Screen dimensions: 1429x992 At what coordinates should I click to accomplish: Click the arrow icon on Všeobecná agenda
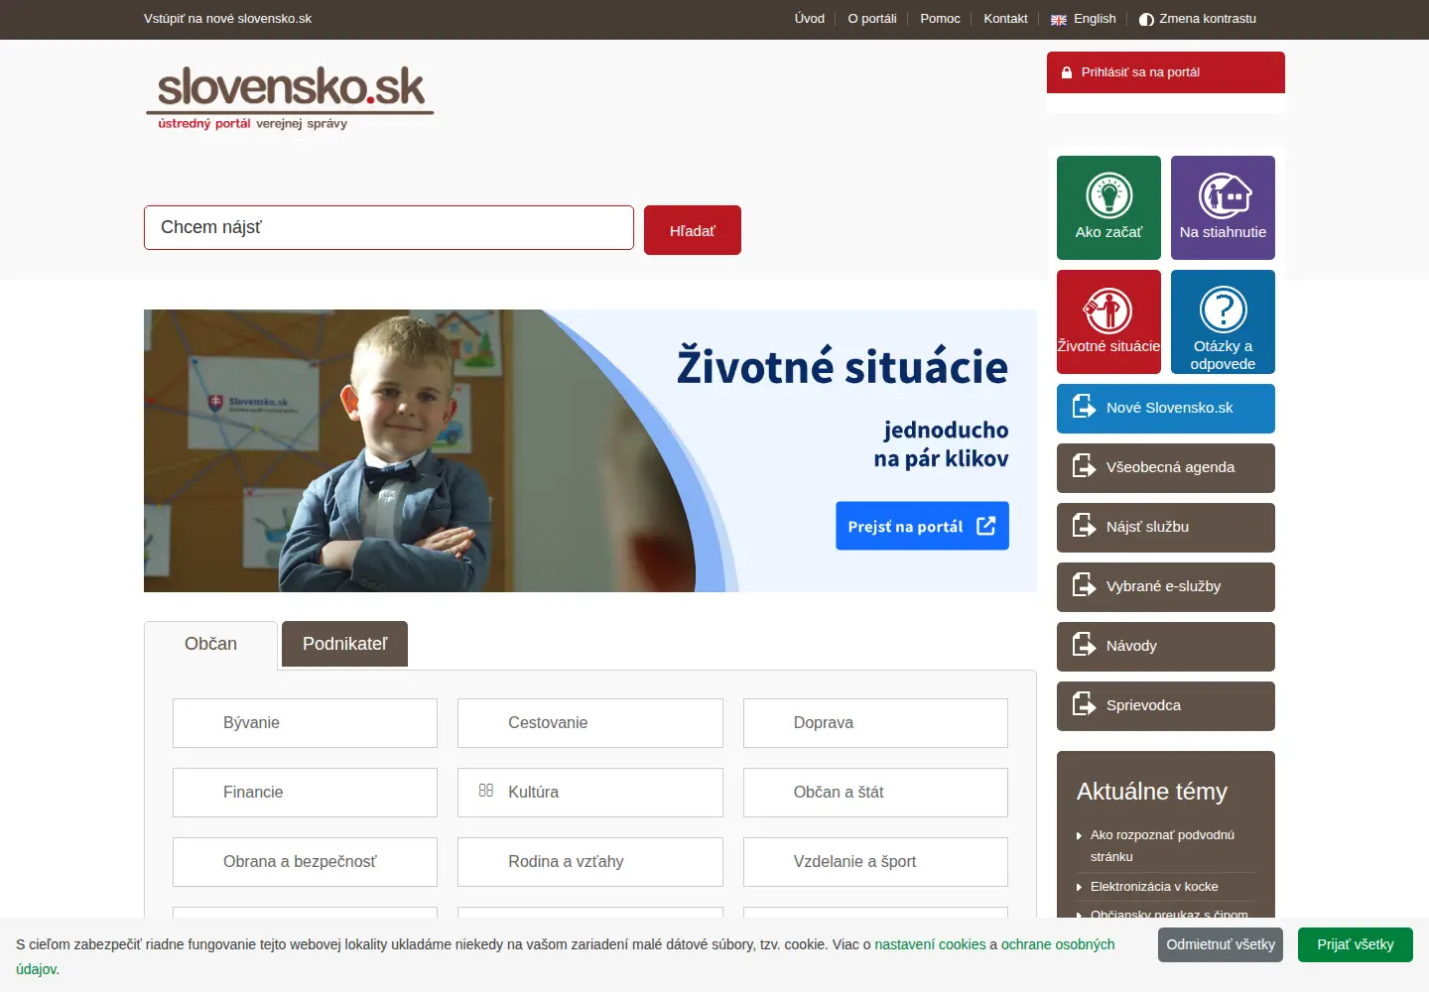pos(1084,467)
